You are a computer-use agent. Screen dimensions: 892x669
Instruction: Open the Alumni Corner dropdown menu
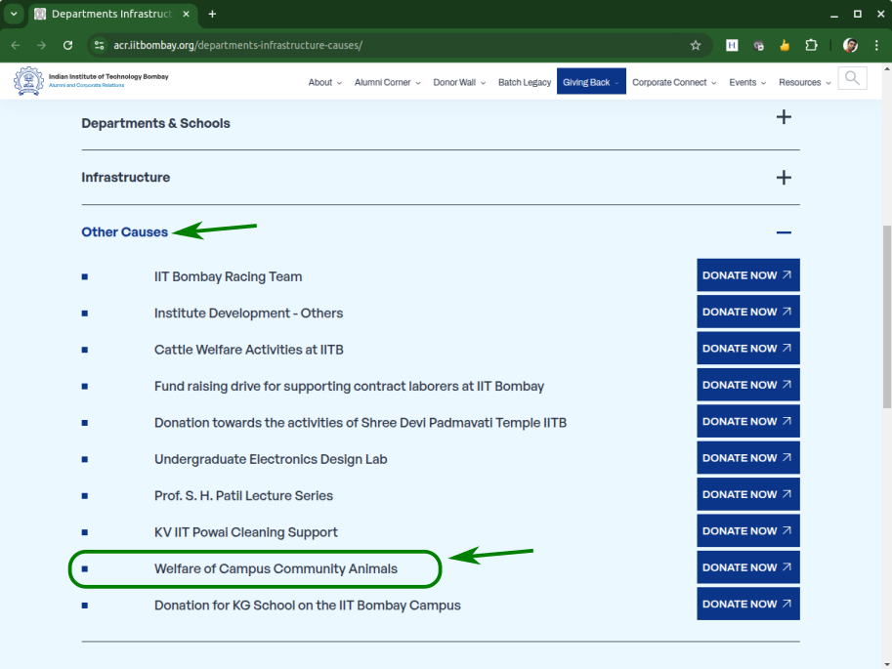click(x=388, y=82)
